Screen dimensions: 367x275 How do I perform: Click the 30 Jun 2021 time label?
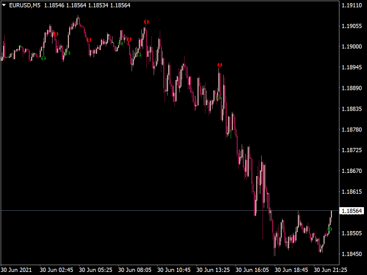(x=16, y=270)
